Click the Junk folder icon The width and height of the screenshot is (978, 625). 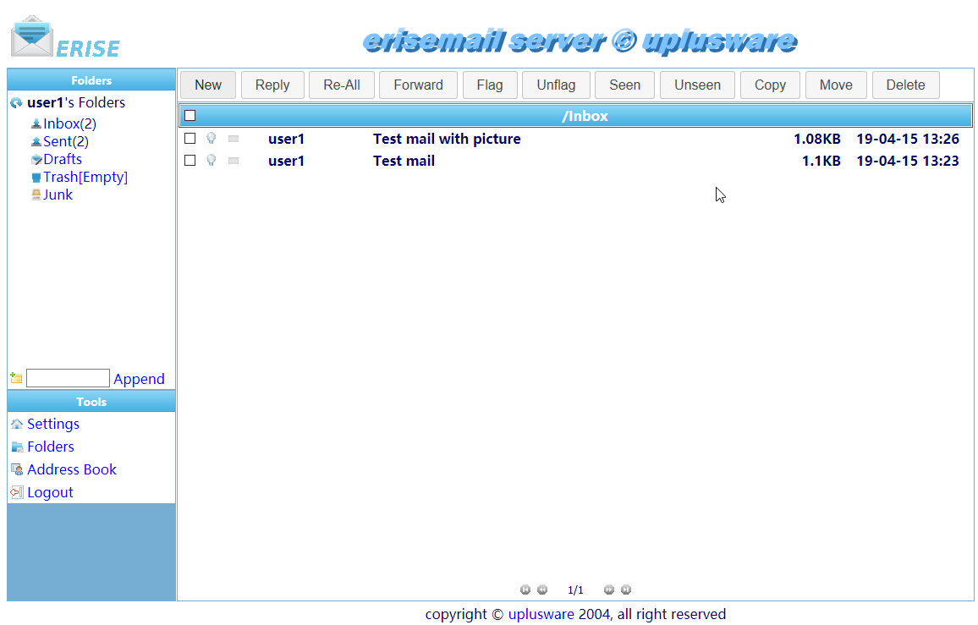36,195
